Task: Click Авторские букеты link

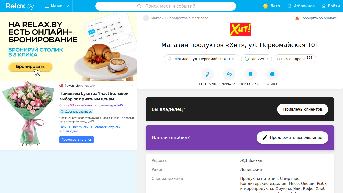Action: [108, 127]
